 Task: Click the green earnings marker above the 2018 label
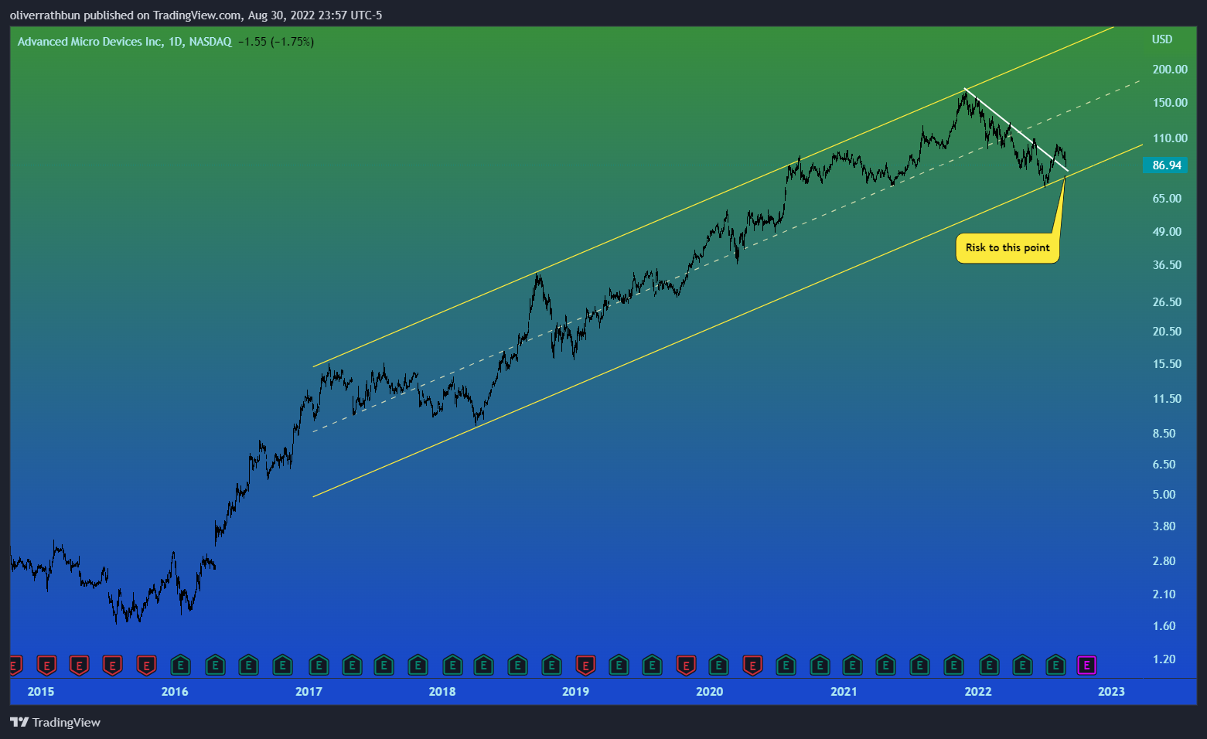(x=452, y=665)
